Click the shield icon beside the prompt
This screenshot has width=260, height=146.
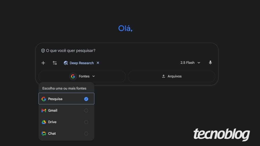pos(43,51)
